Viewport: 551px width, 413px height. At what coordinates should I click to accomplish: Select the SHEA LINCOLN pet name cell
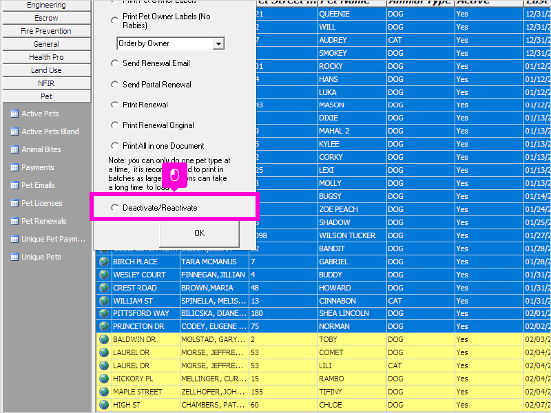click(x=352, y=313)
